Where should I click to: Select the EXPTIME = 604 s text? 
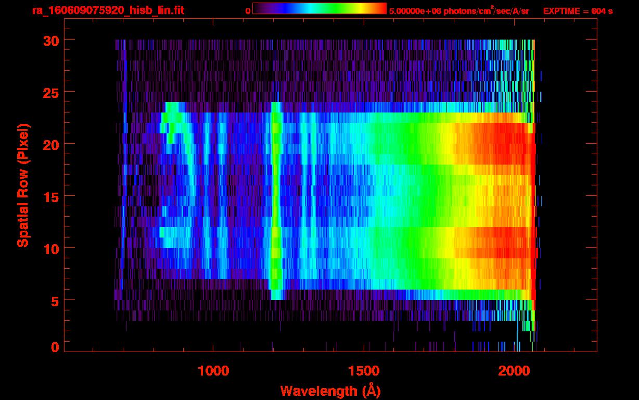click(x=578, y=11)
